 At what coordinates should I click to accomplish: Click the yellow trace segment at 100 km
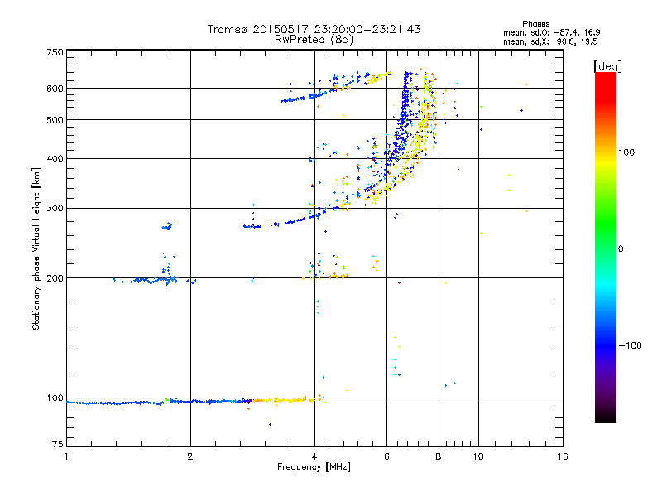[x=287, y=400]
